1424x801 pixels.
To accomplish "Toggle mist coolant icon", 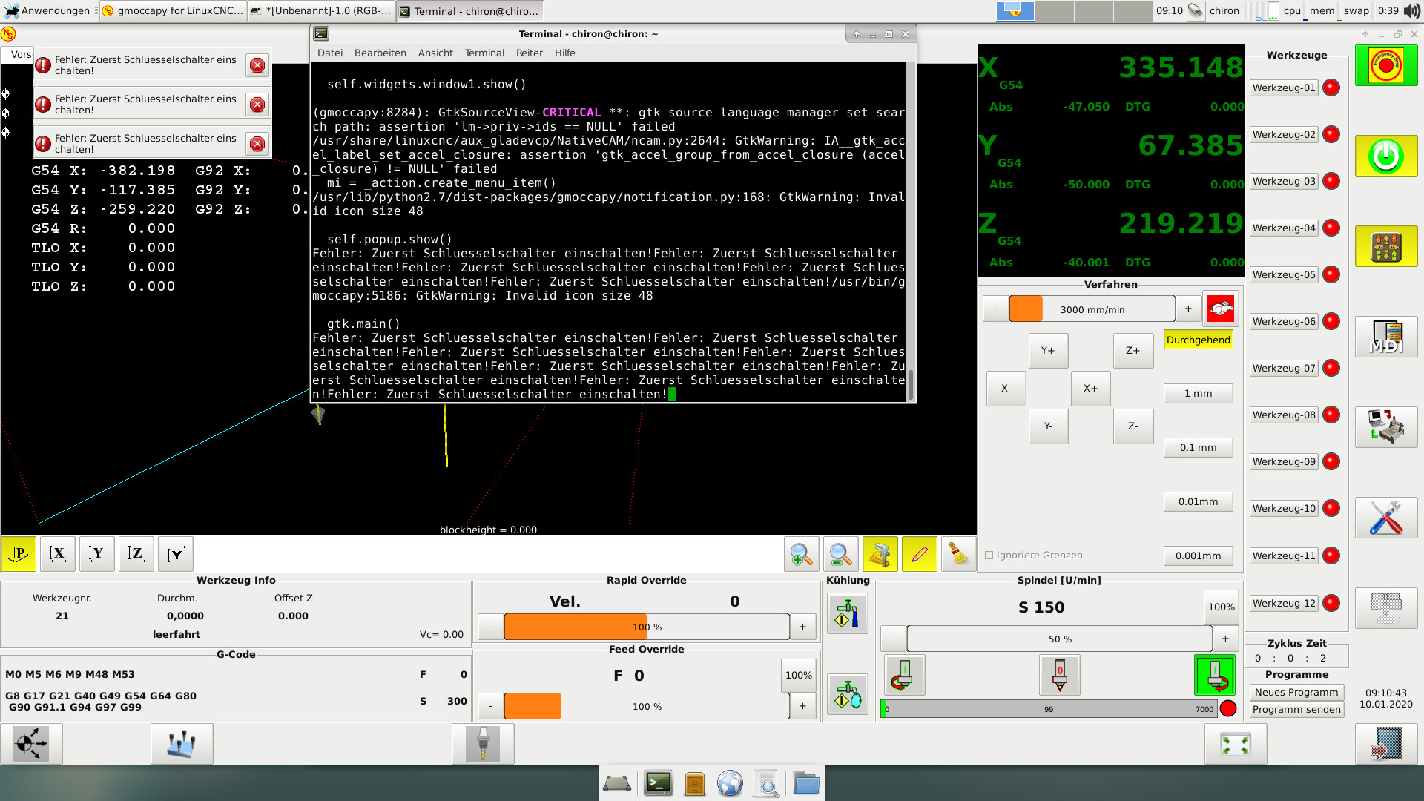I will tap(848, 695).
